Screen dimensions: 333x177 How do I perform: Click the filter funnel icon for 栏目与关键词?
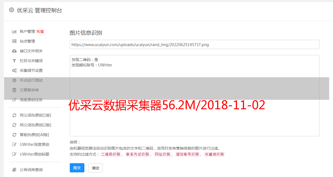pyautogui.click(x=14, y=61)
